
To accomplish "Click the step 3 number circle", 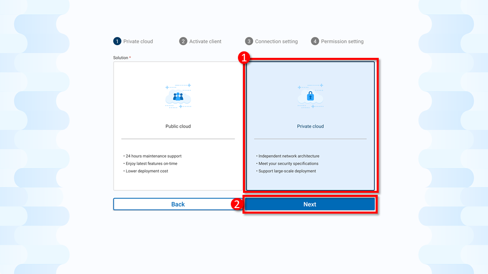I will coord(249,41).
